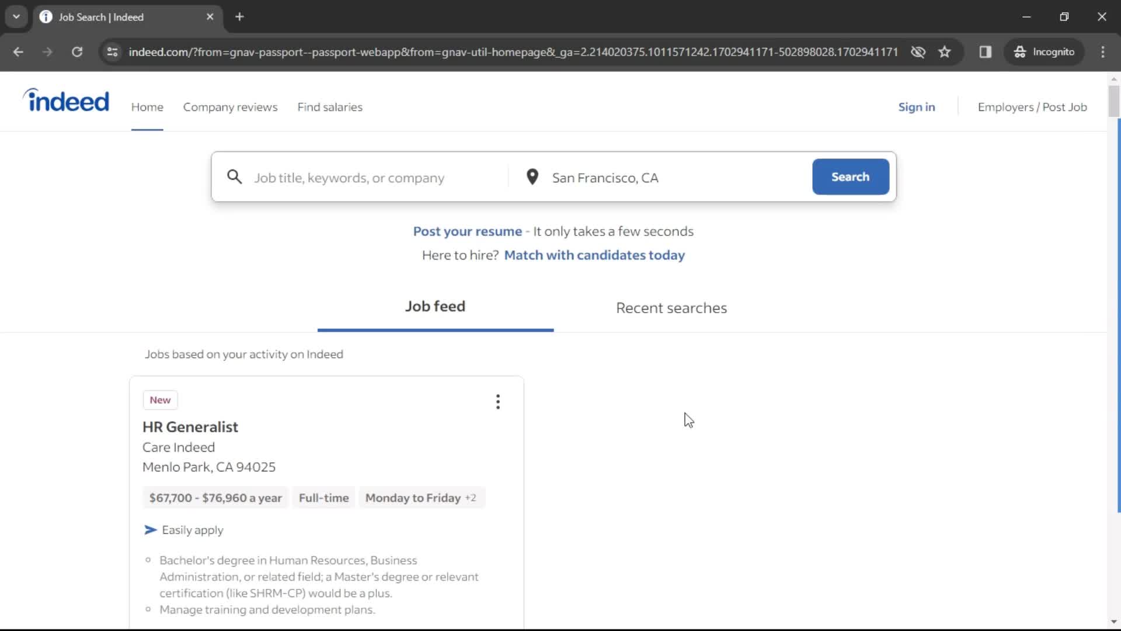Open Company reviews menu item
The width and height of the screenshot is (1121, 631).
pos(229,106)
